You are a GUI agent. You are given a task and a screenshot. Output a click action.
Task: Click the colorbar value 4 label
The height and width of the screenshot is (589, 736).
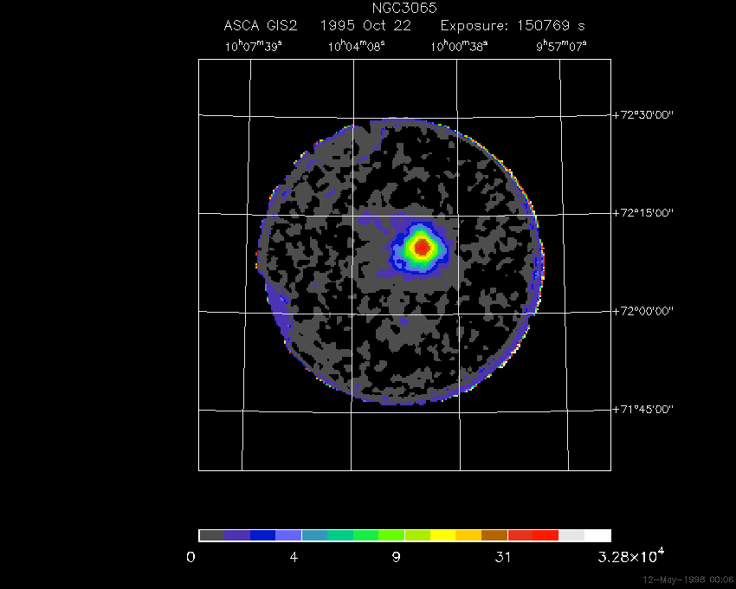tap(294, 558)
